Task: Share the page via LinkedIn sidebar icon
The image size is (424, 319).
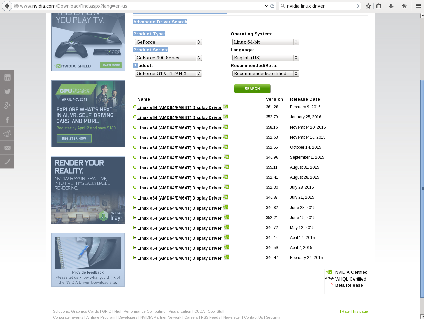Action: [x=7, y=77]
